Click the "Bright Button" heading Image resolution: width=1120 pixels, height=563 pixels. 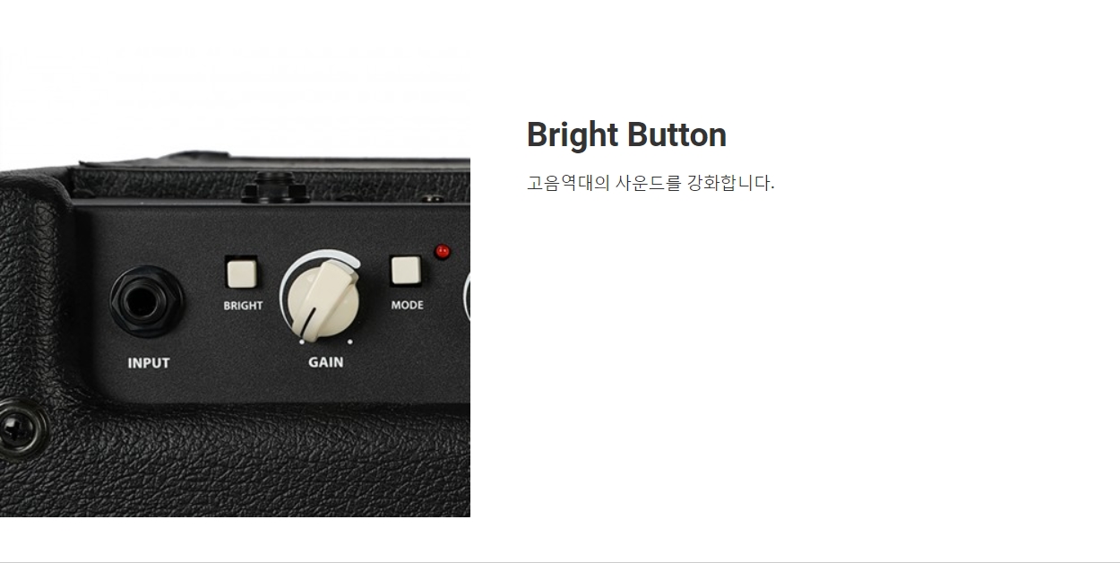pos(626,134)
